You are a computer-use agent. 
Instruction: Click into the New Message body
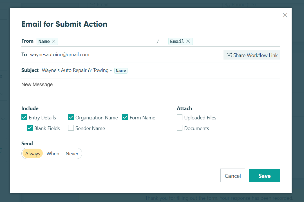point(151,90)
